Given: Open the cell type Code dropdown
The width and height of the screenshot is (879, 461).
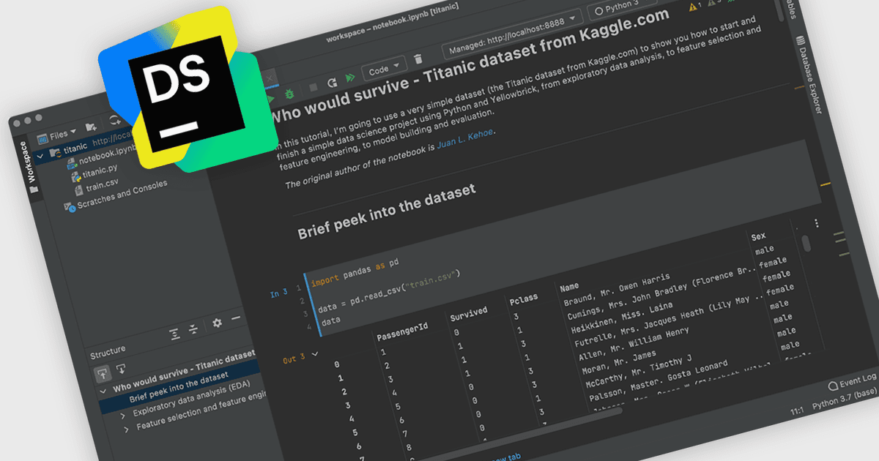Looking at the screenshot, I should 383,68.
